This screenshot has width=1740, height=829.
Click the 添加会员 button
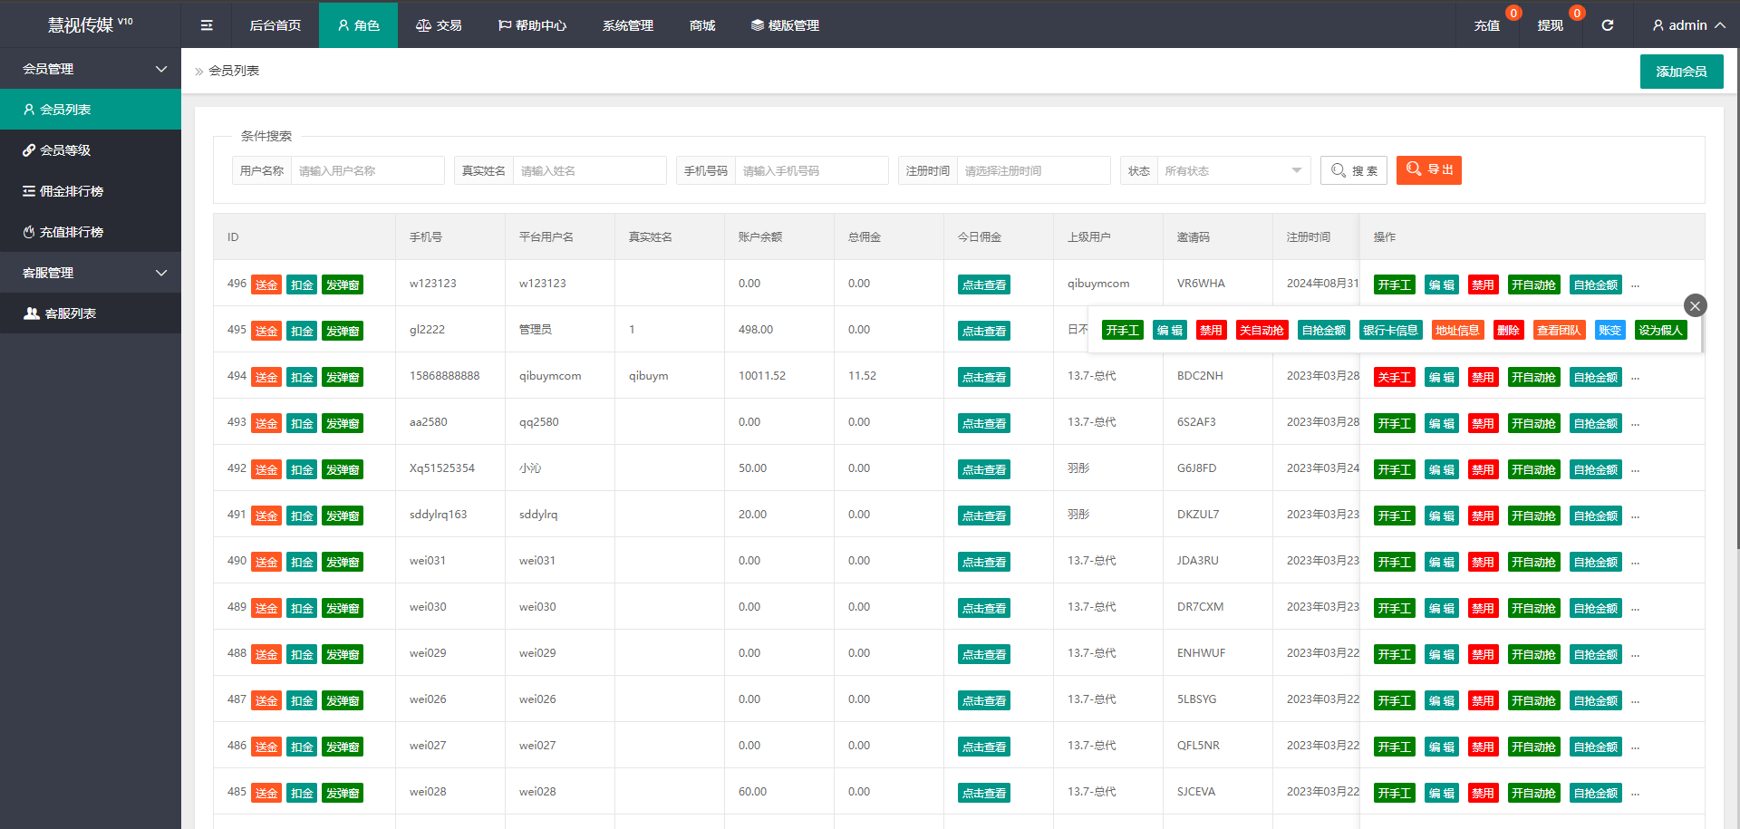1681,72
